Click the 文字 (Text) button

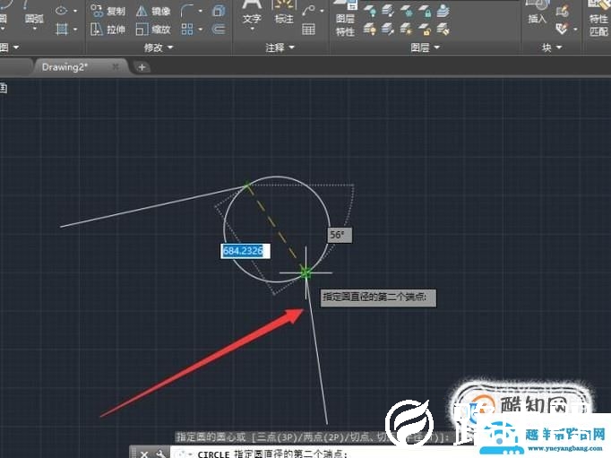[253, 15]
